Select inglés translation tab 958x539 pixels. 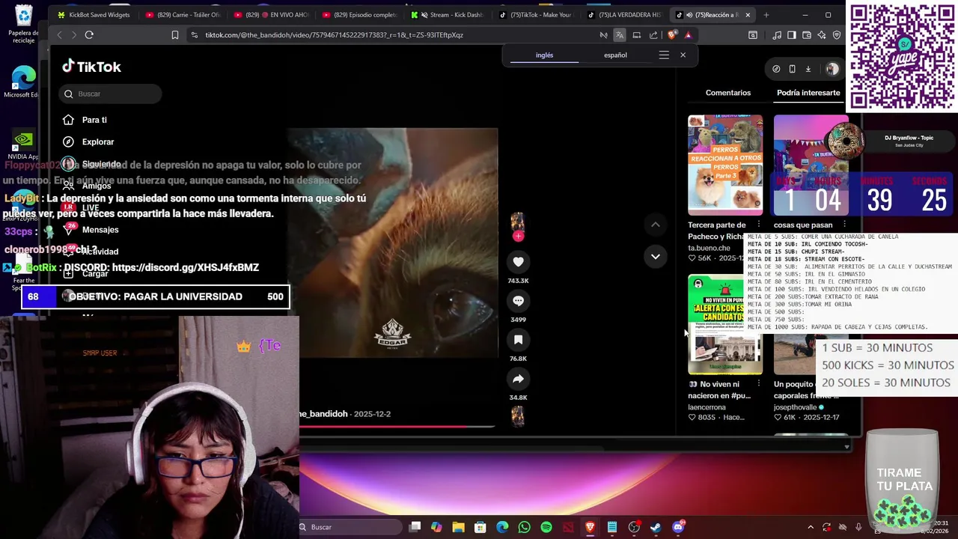[544, 55]
